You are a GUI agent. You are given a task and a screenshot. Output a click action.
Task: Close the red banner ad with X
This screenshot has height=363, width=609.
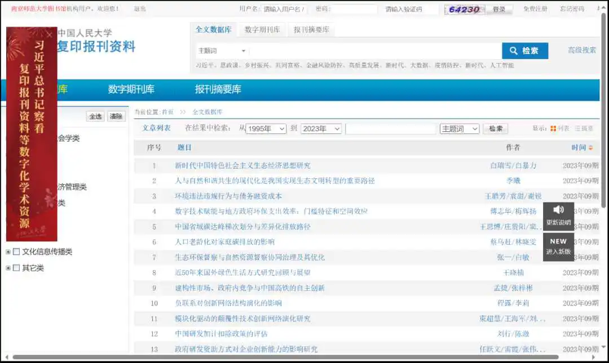pyautogui.click(x=49, y=34)
